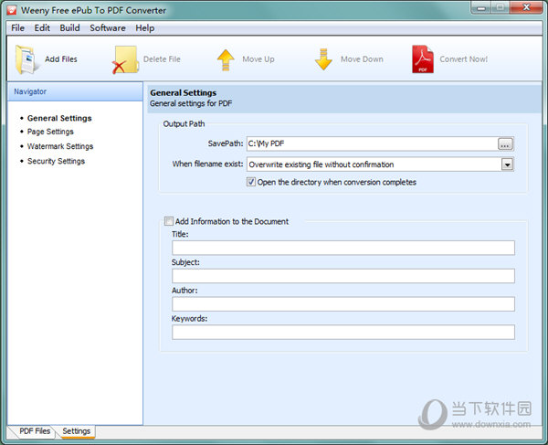Click the Subject input field
Image resolution: width=548 pixels, height=445 pixels.
(x=343, y=276)
